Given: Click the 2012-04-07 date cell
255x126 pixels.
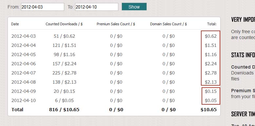Looking at the screenshot, I should (x=24, y=73).
